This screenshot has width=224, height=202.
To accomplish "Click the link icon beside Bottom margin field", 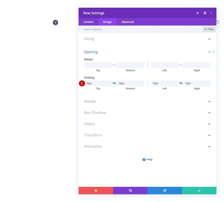I will pos(114,65).
